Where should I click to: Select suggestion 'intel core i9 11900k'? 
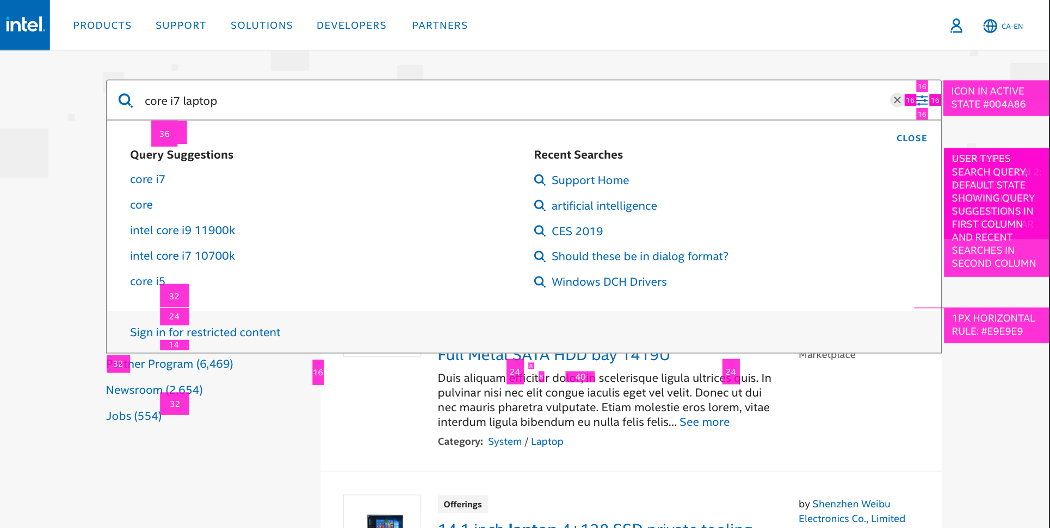(183, 230)
